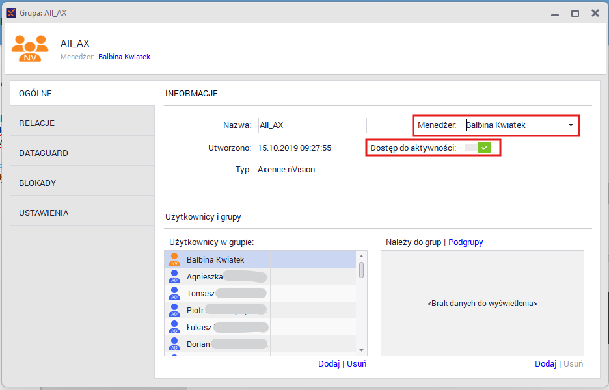The height and width of the screenshot is (390, 609).
Task: Open the Menedżer dropdown list
Action: (x=570, y=125)
